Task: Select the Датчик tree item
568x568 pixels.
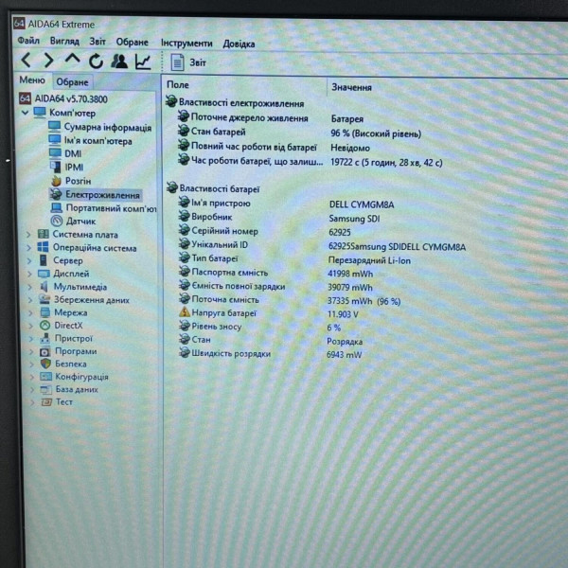Action: coord(73,221)
